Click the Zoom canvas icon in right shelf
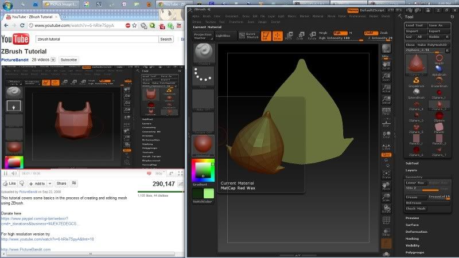Image resolution: width=459 pixels, height=258 pixels. point(386,77)
